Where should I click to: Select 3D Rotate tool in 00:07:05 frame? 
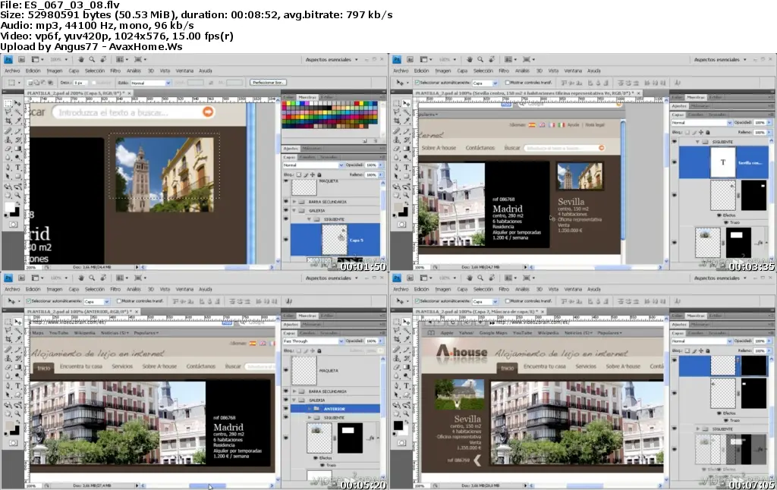(397, 405)
